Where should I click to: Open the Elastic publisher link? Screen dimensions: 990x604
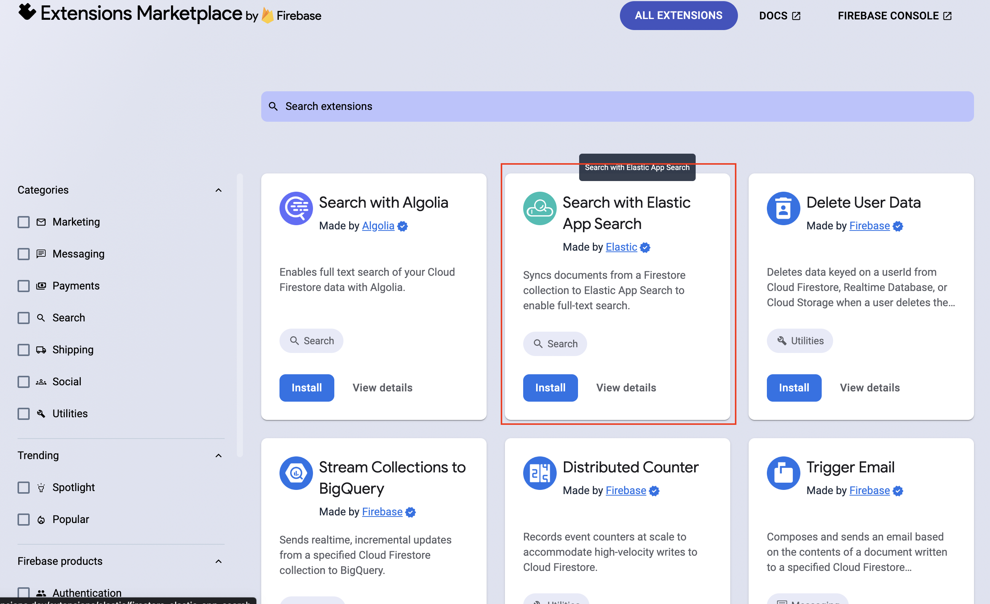click(621, 247)
